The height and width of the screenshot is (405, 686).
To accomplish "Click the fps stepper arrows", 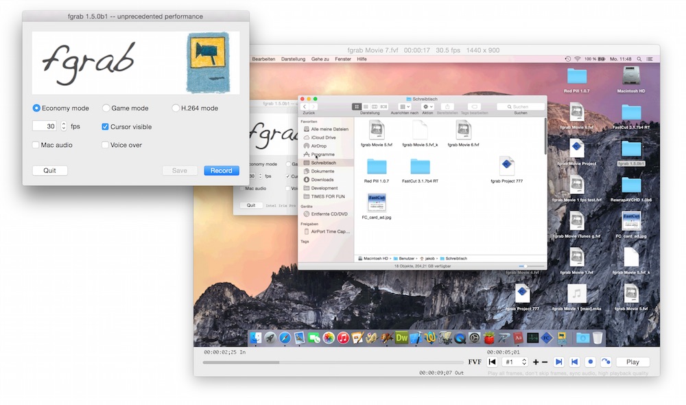I will [63, 126].
